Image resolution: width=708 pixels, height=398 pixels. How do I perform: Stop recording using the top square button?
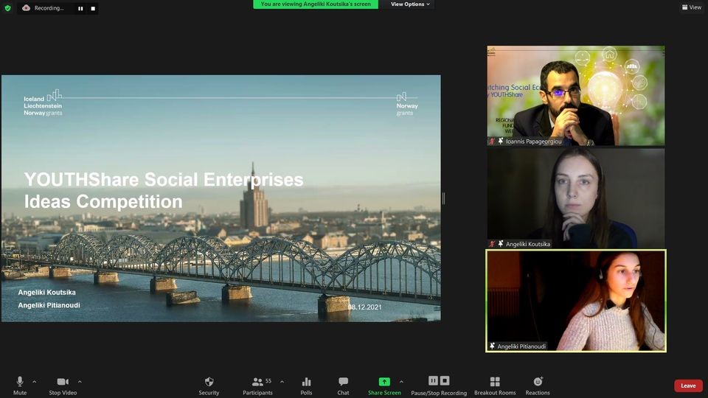[93, 8]
